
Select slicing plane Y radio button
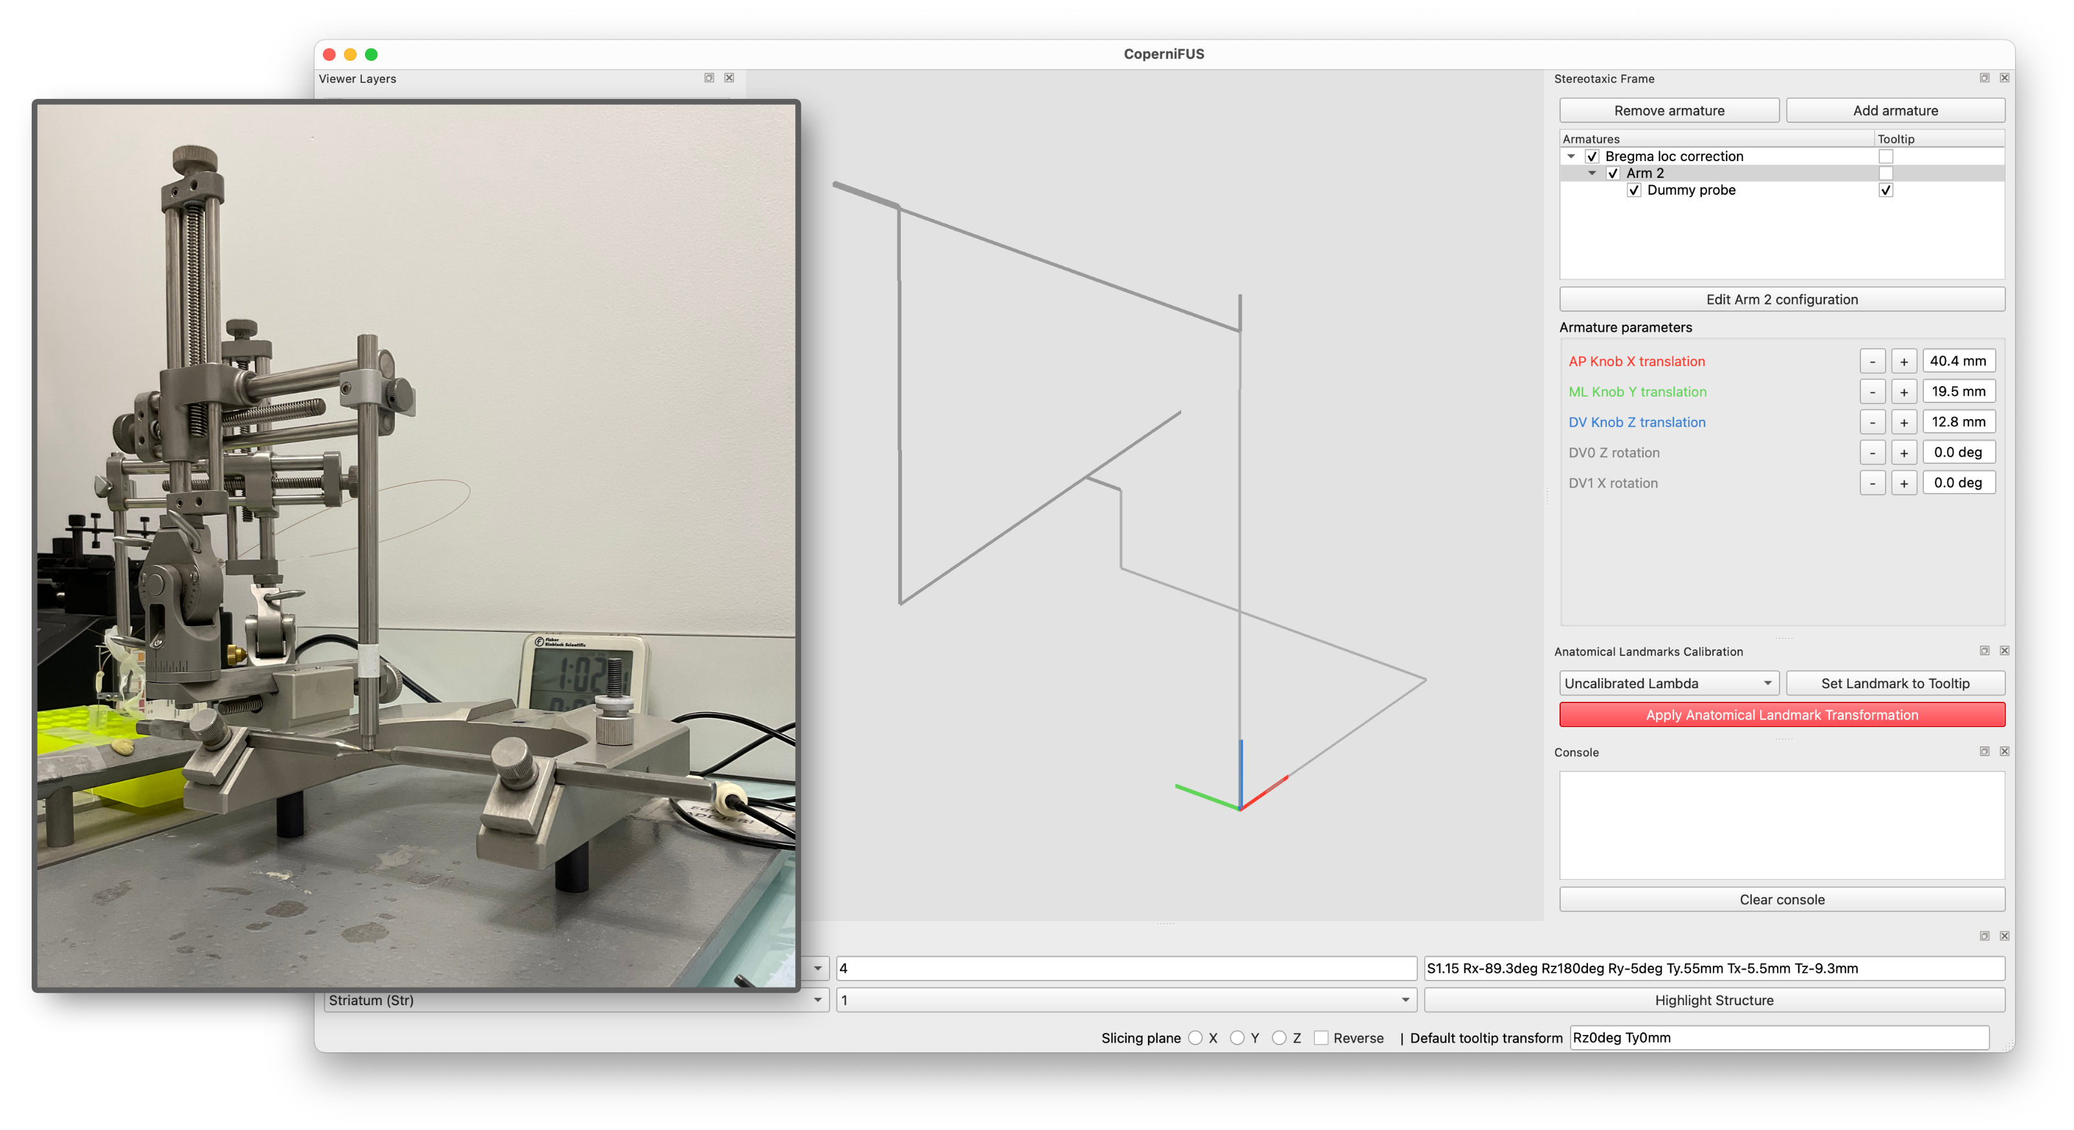[x=1237, y=1038]
